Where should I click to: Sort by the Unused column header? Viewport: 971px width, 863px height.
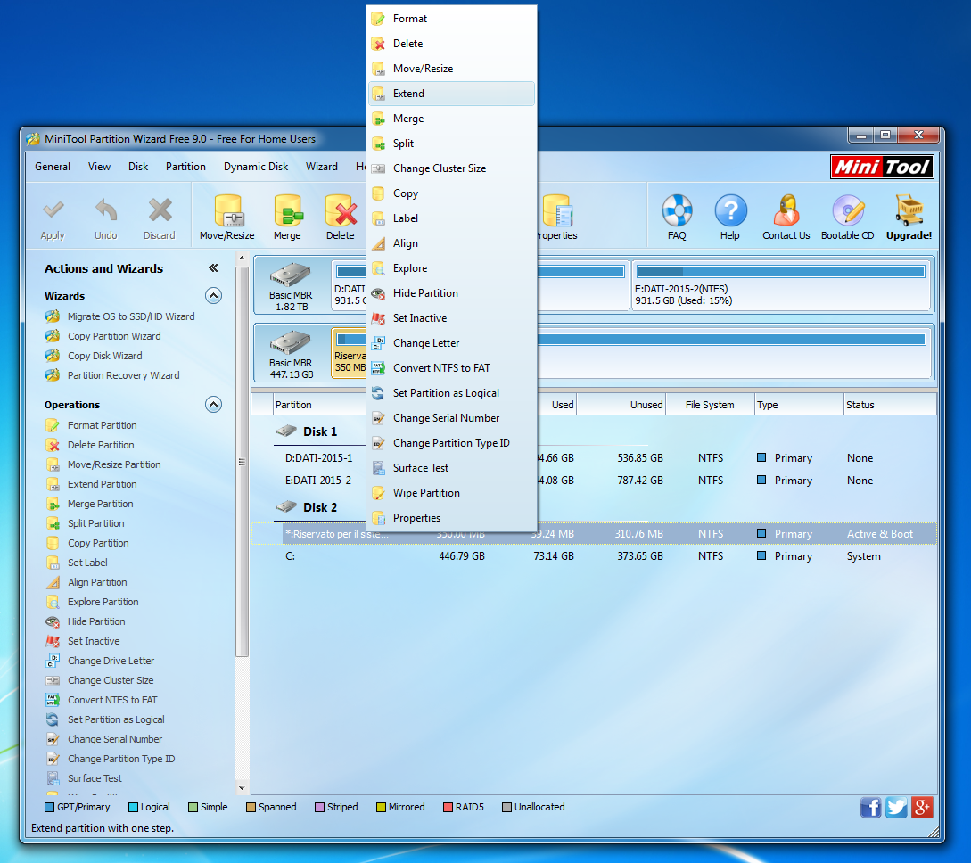621,405
